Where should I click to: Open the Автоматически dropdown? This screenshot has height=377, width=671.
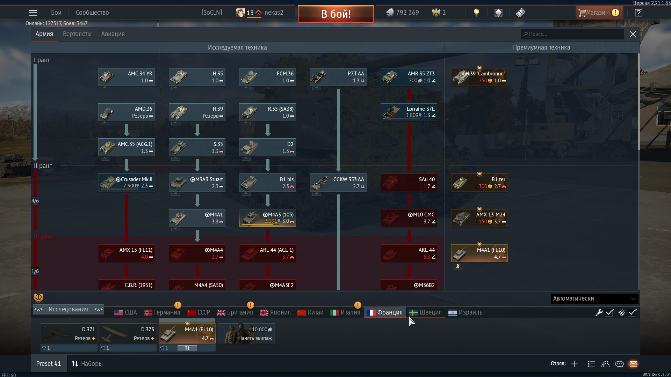tap(594, 299)
